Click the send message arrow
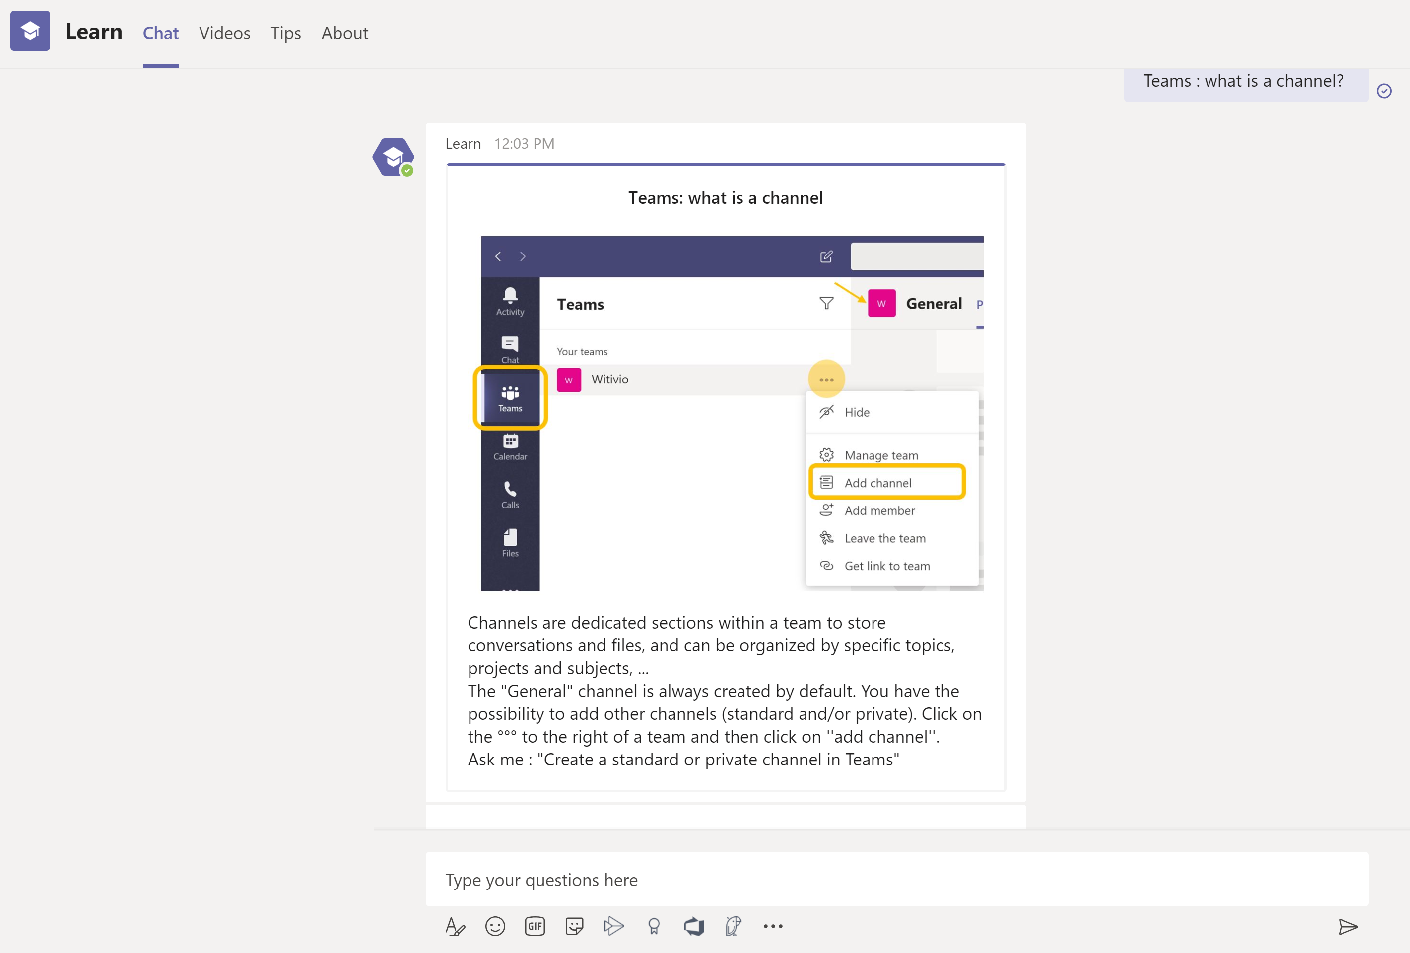Screen dimensions: 1410x953 point(1348,926)
